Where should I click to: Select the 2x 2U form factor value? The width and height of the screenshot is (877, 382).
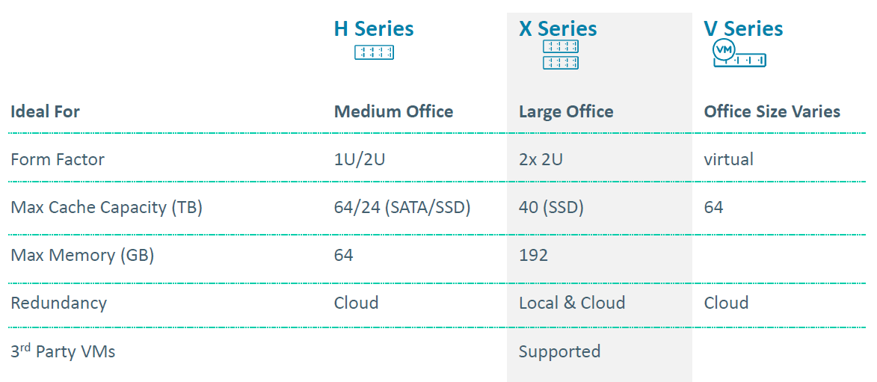coord(541,159)
